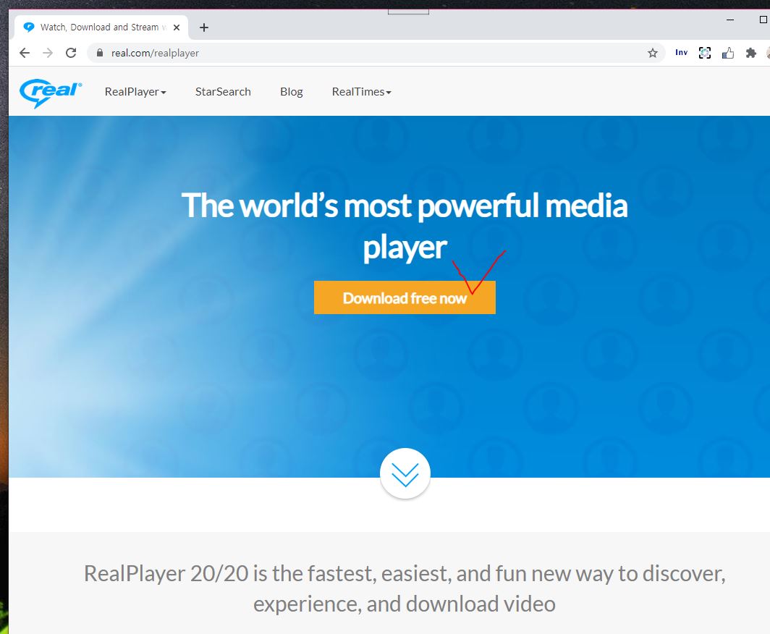Click the padlock site info icon
The height and width of the screenshot is (634, 770).
click(100, 53)
